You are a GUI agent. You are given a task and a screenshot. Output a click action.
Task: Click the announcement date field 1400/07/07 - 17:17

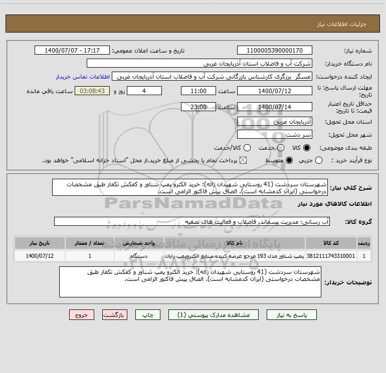click(x=72, y=50)
